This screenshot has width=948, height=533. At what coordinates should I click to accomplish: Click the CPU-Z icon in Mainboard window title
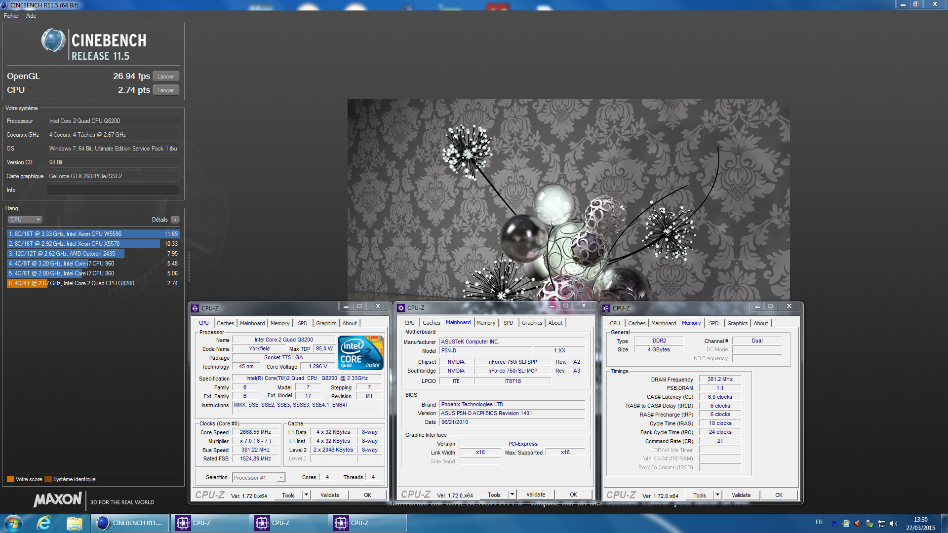click(401, 308)
